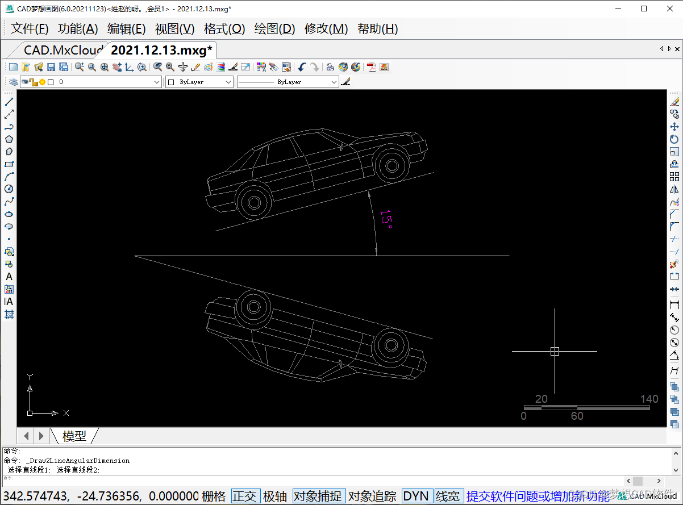
Task: Toggle layer 0 lock icon
Action: [x=34, y=82]
